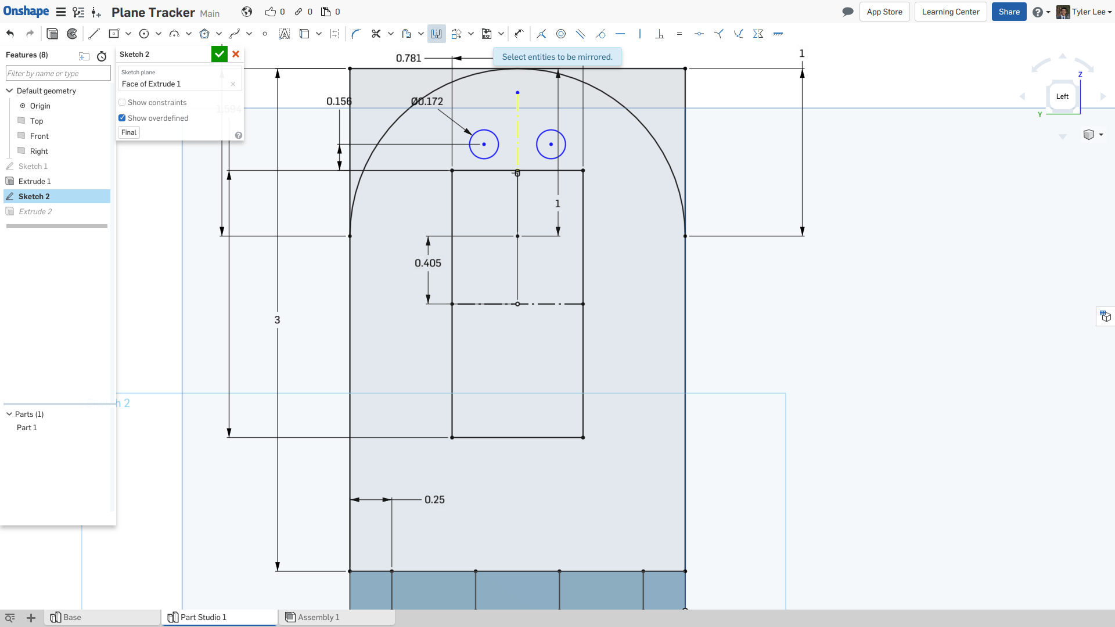The height and width of the screenshot is (627, 1115).
Task: Enable Final sketch state checkbox
Action: [x=129, y=132]
